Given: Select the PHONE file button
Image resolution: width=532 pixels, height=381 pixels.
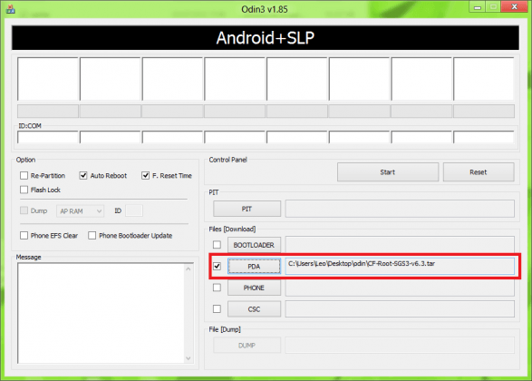Looking at the screenshot, I should tap(254, 288).
